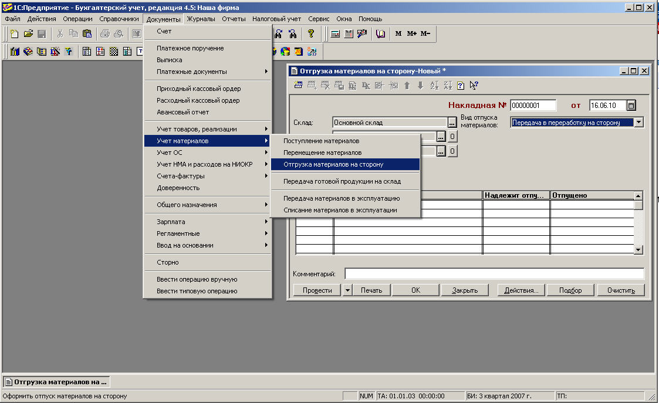This screenshot has height=403, width=659.
Task: Open the 'Отчеты' menu in menu bar
Action: (x=234, y=19)
